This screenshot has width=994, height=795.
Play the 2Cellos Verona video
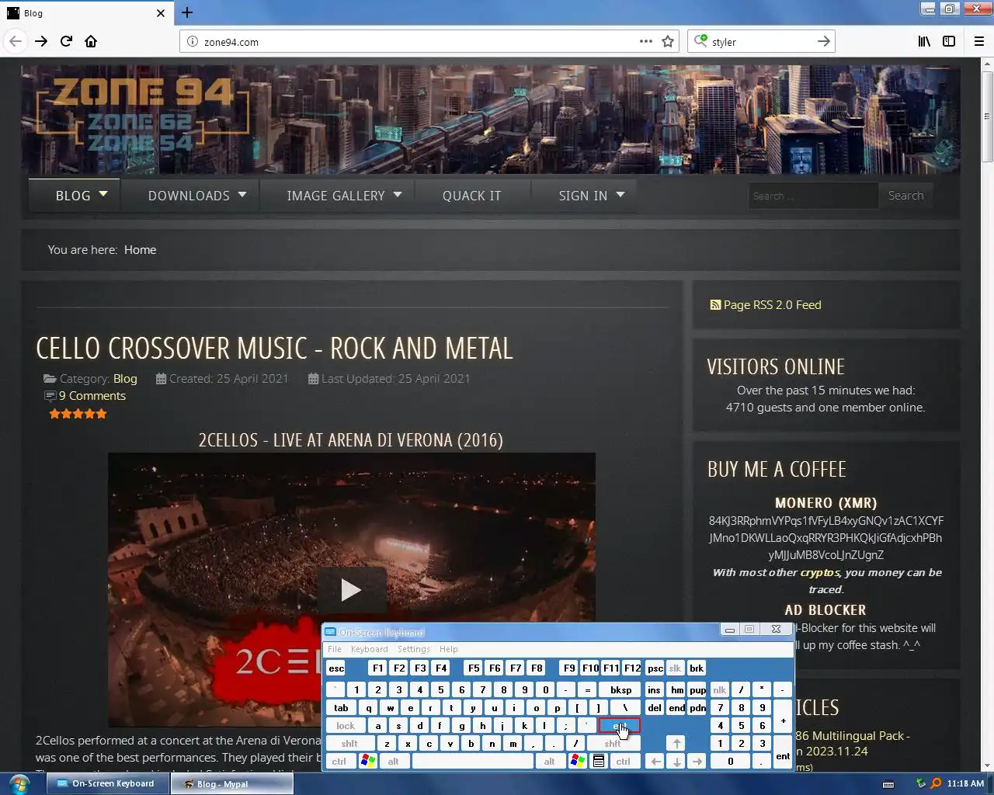click(x=351, y=590)
